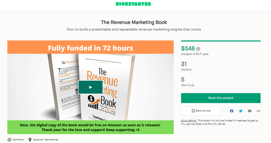
Task: Click the compass icon beside Nonfiction
Action: (x=9, y=139)
